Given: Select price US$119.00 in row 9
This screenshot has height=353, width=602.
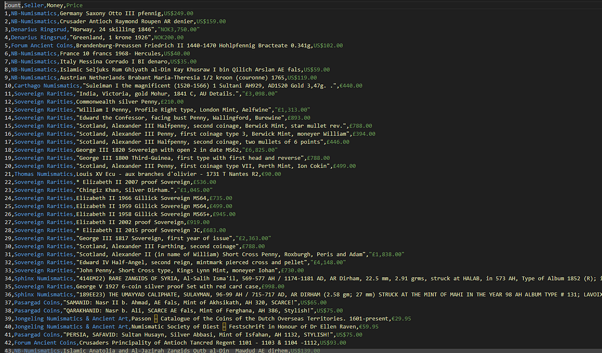Looking at the screenshot, I should (x=302, y=78).
